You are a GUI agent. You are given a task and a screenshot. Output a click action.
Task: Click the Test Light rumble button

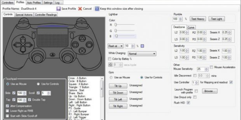point(216,19)
